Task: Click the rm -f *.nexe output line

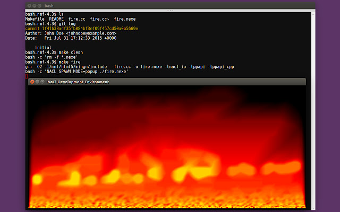Action: point(52,57)
